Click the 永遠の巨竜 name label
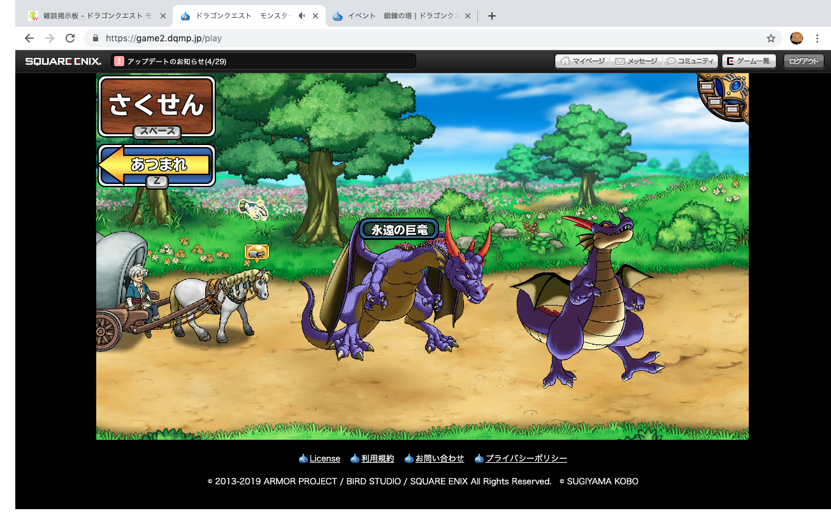831x527 pixels. coord(399,230)
